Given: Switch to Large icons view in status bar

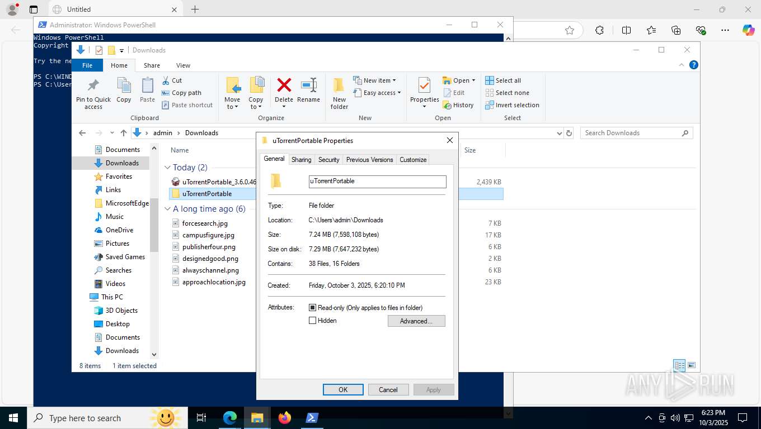Looking at the screenshot, I should click(692, 365).
